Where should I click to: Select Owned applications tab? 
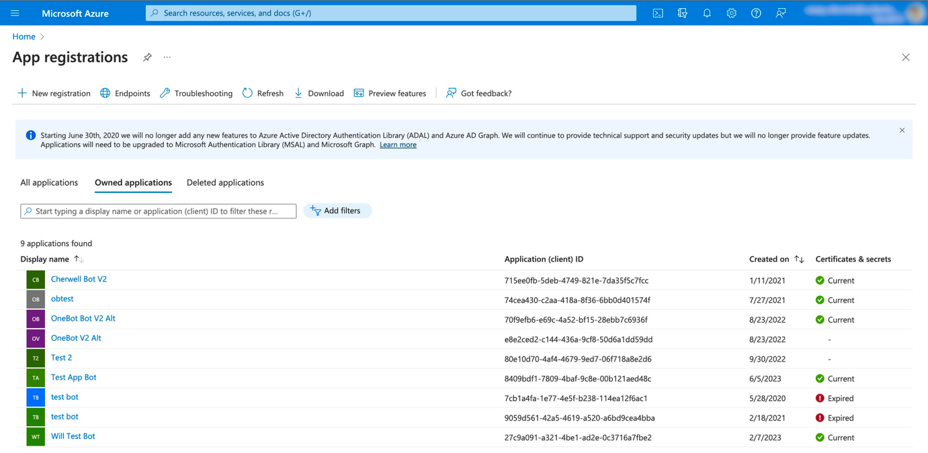tap(133, 183)
